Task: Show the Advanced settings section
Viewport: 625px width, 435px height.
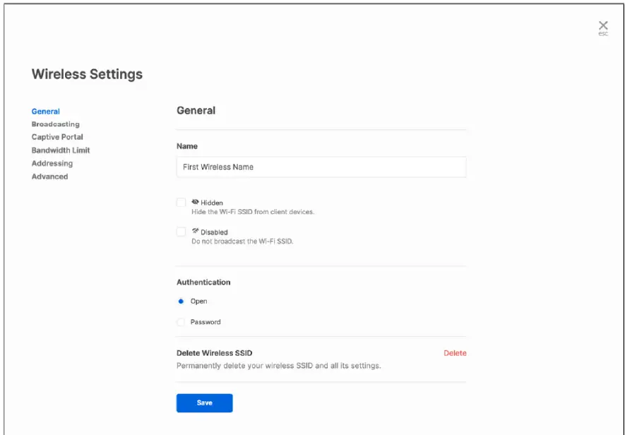Action: (49, 177)
